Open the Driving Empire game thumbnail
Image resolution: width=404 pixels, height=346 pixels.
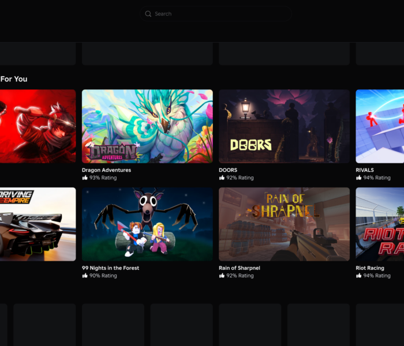tap(38, 224)
